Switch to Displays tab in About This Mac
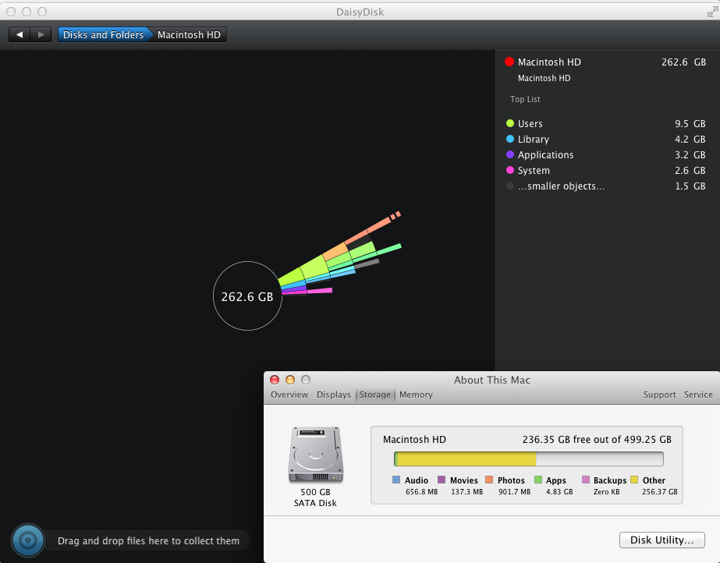The image size is (720, 563). (333, 395)
